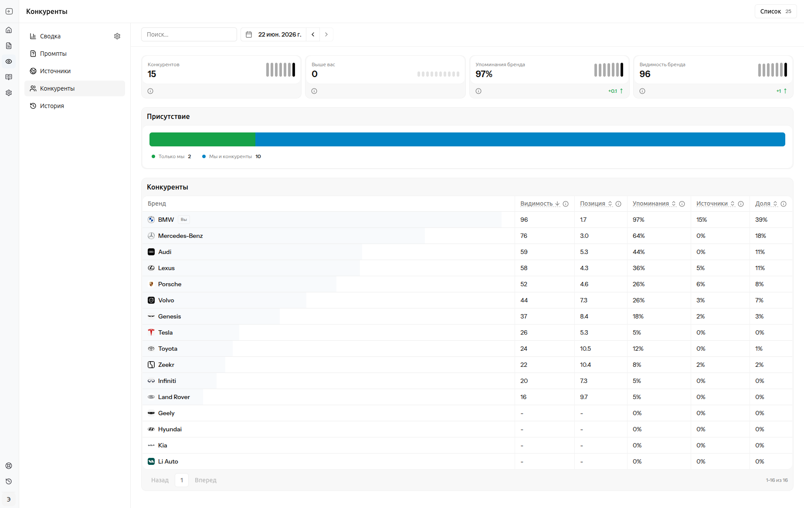Screen dimensions: 804x508
Task: Click the Toyota brand name
Action: [x=168, y=349]
